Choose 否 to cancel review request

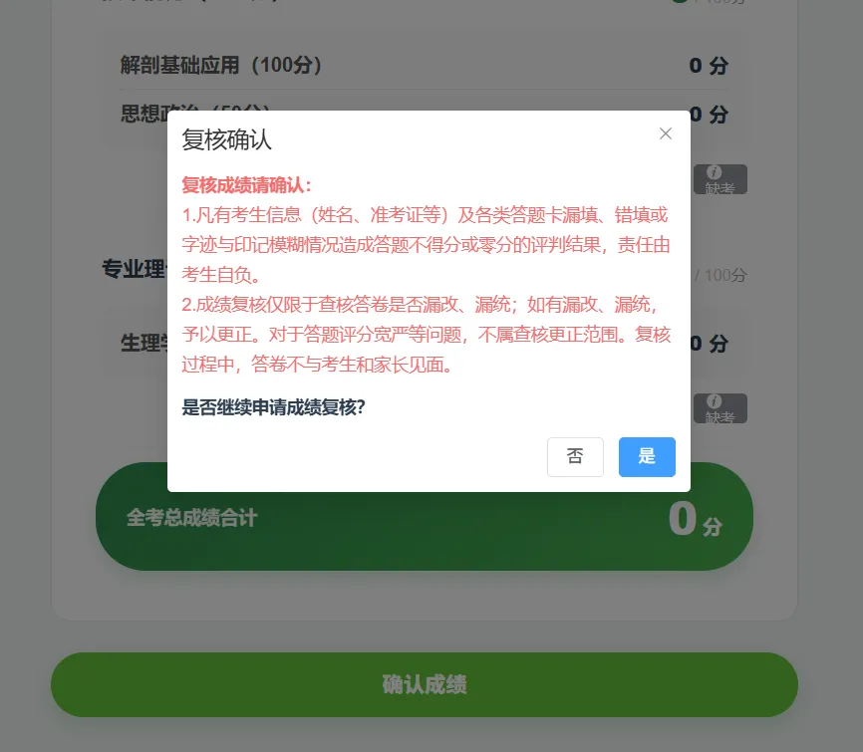coord(575,456)
